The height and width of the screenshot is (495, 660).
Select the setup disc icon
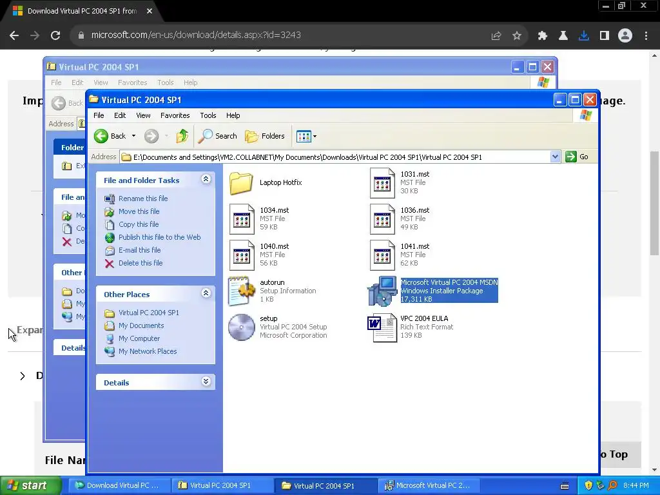tap(242, 327)
